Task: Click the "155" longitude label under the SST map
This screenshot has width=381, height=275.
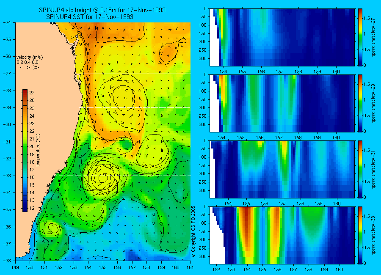Action: tap(103, 267)
